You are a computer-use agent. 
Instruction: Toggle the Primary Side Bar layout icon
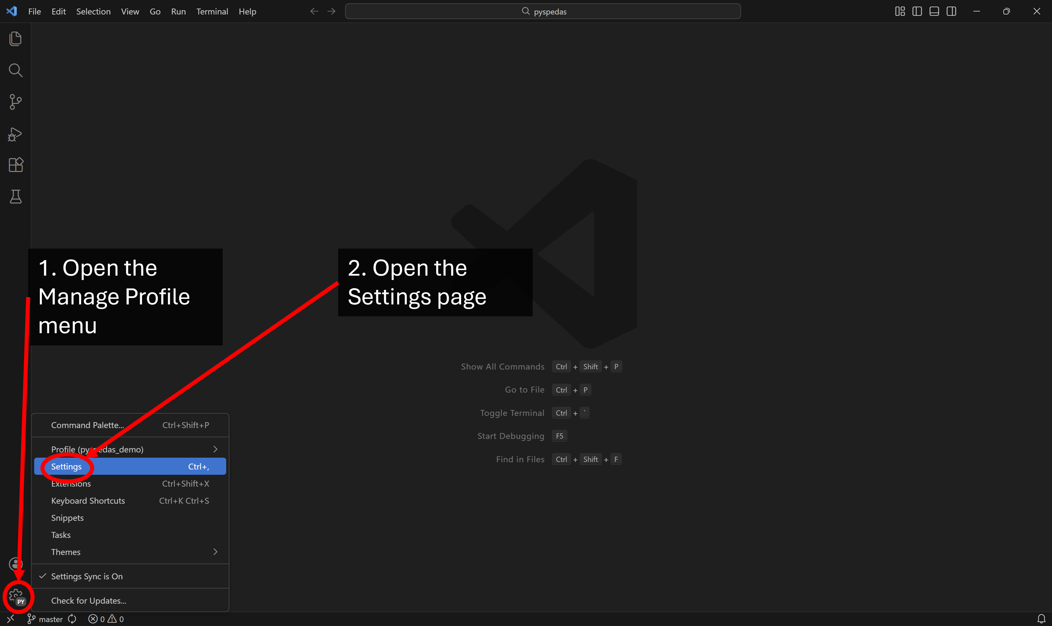point(917,11)
